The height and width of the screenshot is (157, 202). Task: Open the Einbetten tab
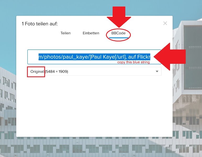tap(91, 33)
